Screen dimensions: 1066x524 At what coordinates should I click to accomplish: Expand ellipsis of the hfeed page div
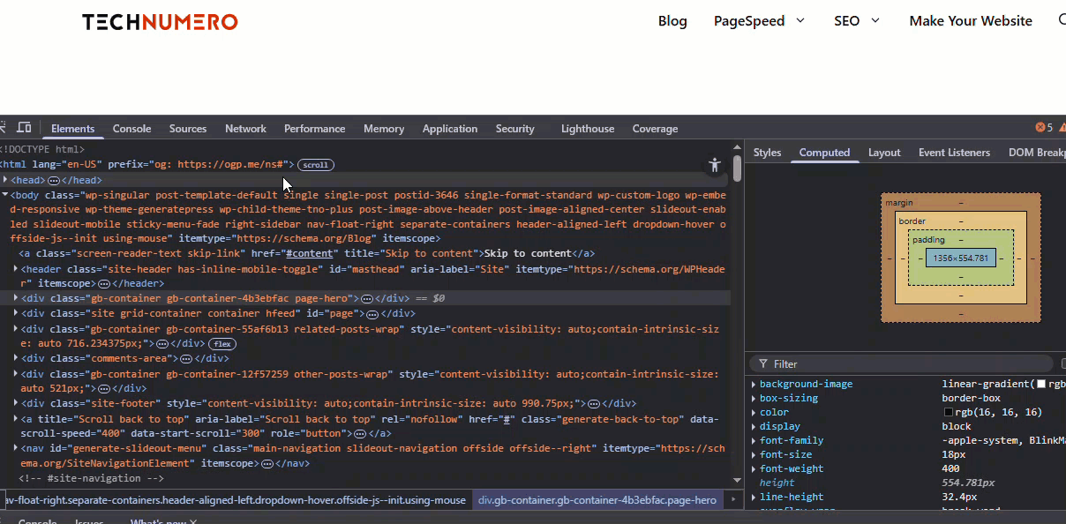click(372, 314)
